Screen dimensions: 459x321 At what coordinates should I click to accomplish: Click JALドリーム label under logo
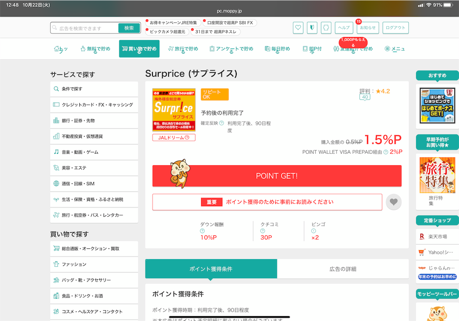173,138
